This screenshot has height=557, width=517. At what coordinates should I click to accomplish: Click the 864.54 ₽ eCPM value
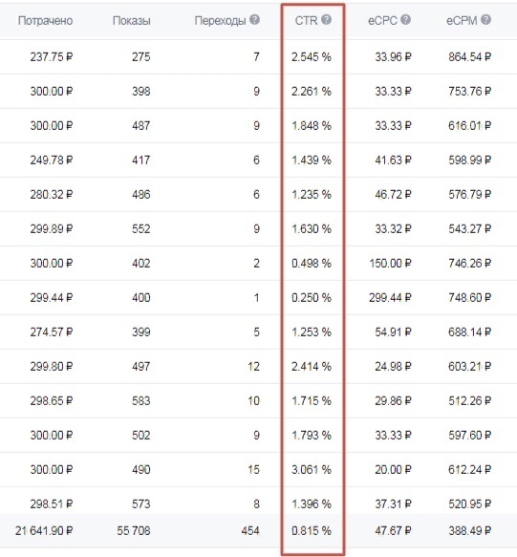pyautogui.click(x=470, y=56)
